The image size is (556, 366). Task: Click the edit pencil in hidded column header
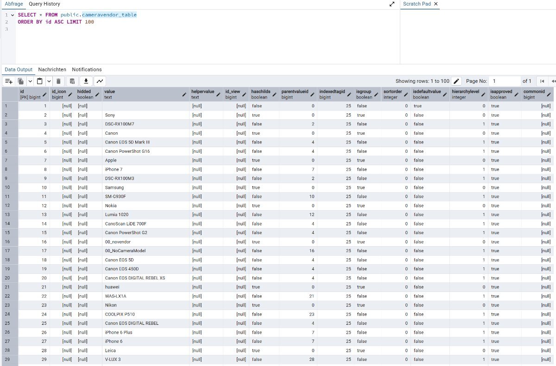[97, 94]
